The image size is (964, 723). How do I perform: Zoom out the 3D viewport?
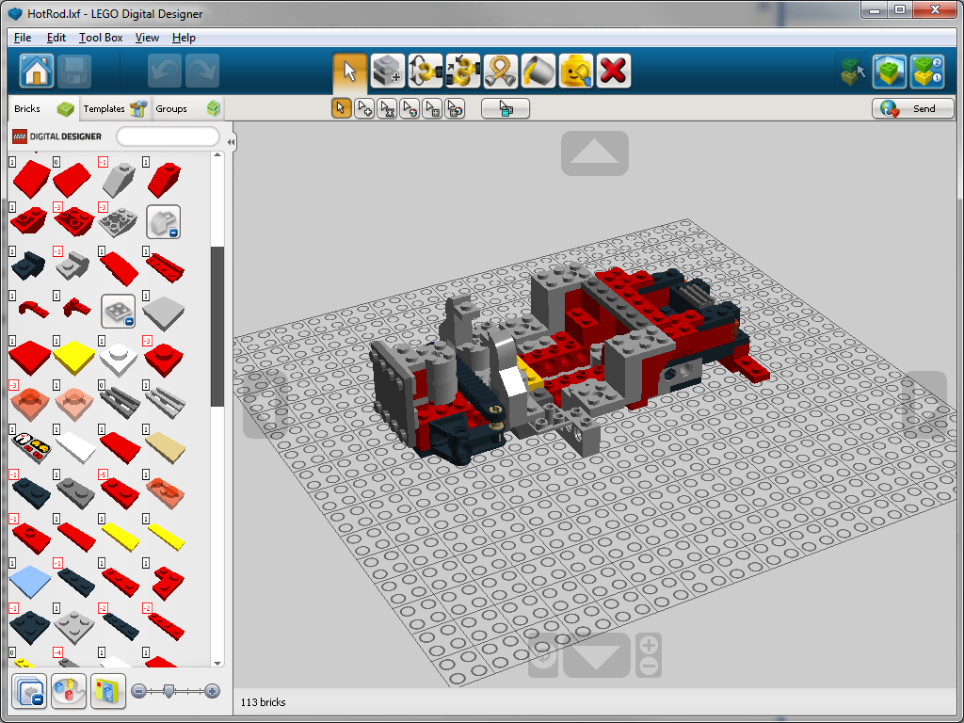(x=650, y=667)
